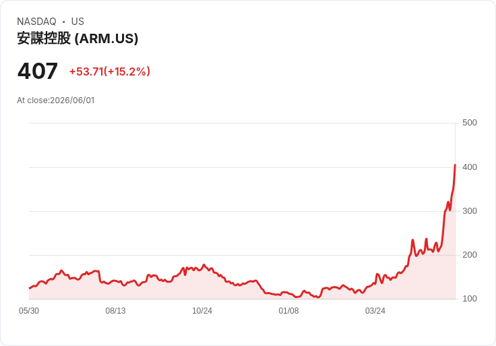Click the 400 horizontal gridline
Screen dimensions: 496x346
click(x=242, y=167)
